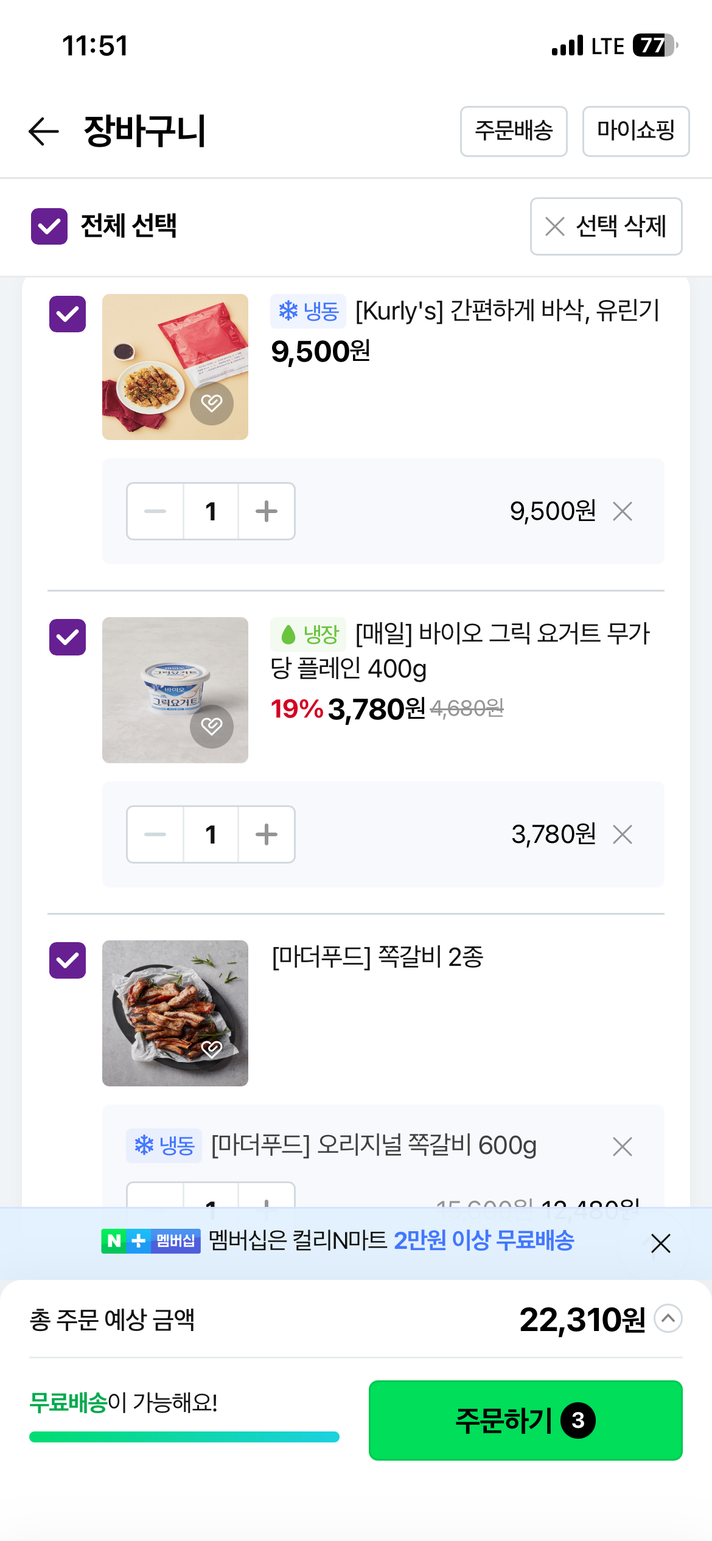Tap the 무료배송 progress bar
The image size is (712, 1541).
coord(184,1437)
